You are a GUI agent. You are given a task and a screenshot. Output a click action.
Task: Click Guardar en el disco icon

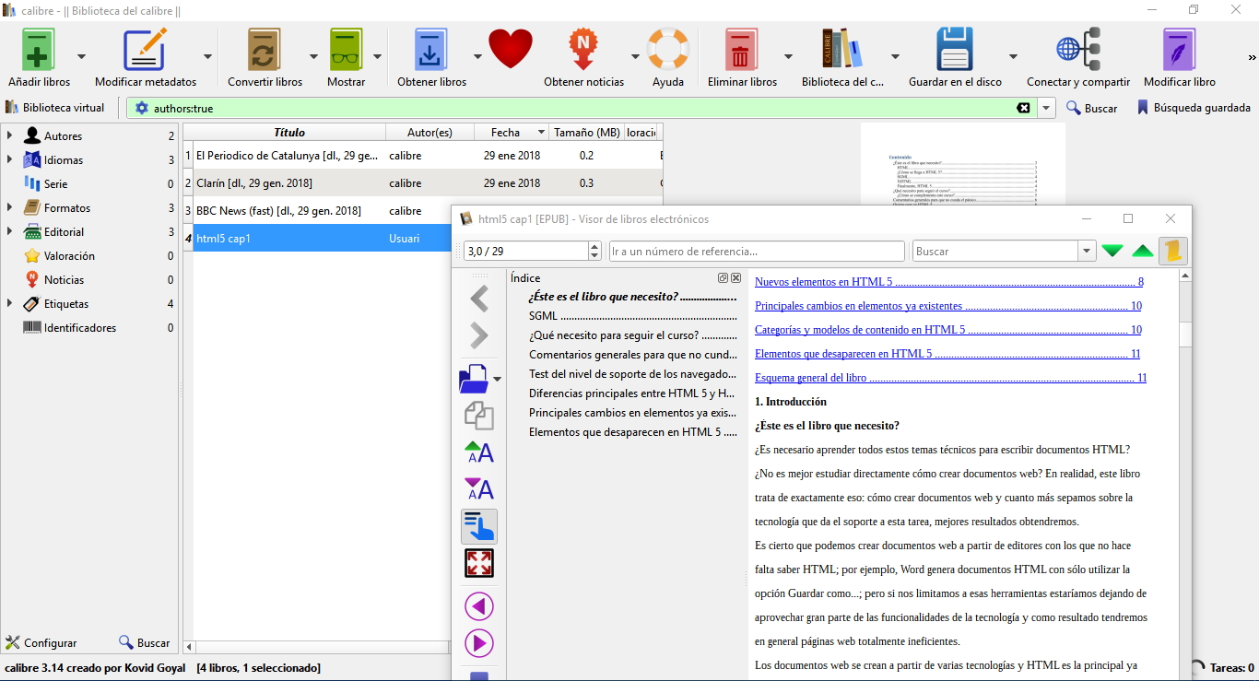tap(955, 49)
